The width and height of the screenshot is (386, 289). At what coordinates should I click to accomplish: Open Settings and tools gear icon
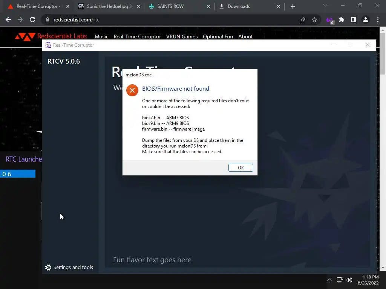pos(48,268)
